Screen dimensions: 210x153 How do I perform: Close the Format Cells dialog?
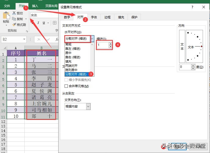point(204,7)
